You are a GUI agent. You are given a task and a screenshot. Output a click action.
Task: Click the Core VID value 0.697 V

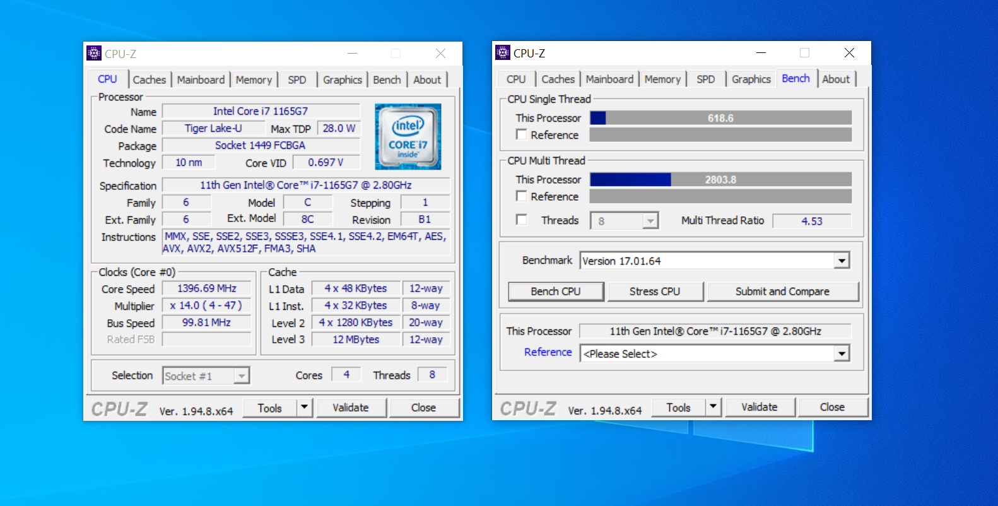(326, 162)
